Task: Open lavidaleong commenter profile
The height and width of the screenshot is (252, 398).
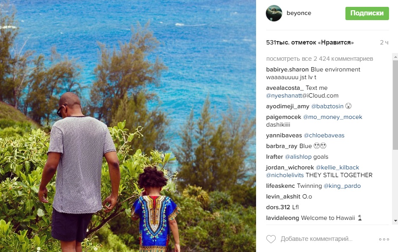Action: 283,218
